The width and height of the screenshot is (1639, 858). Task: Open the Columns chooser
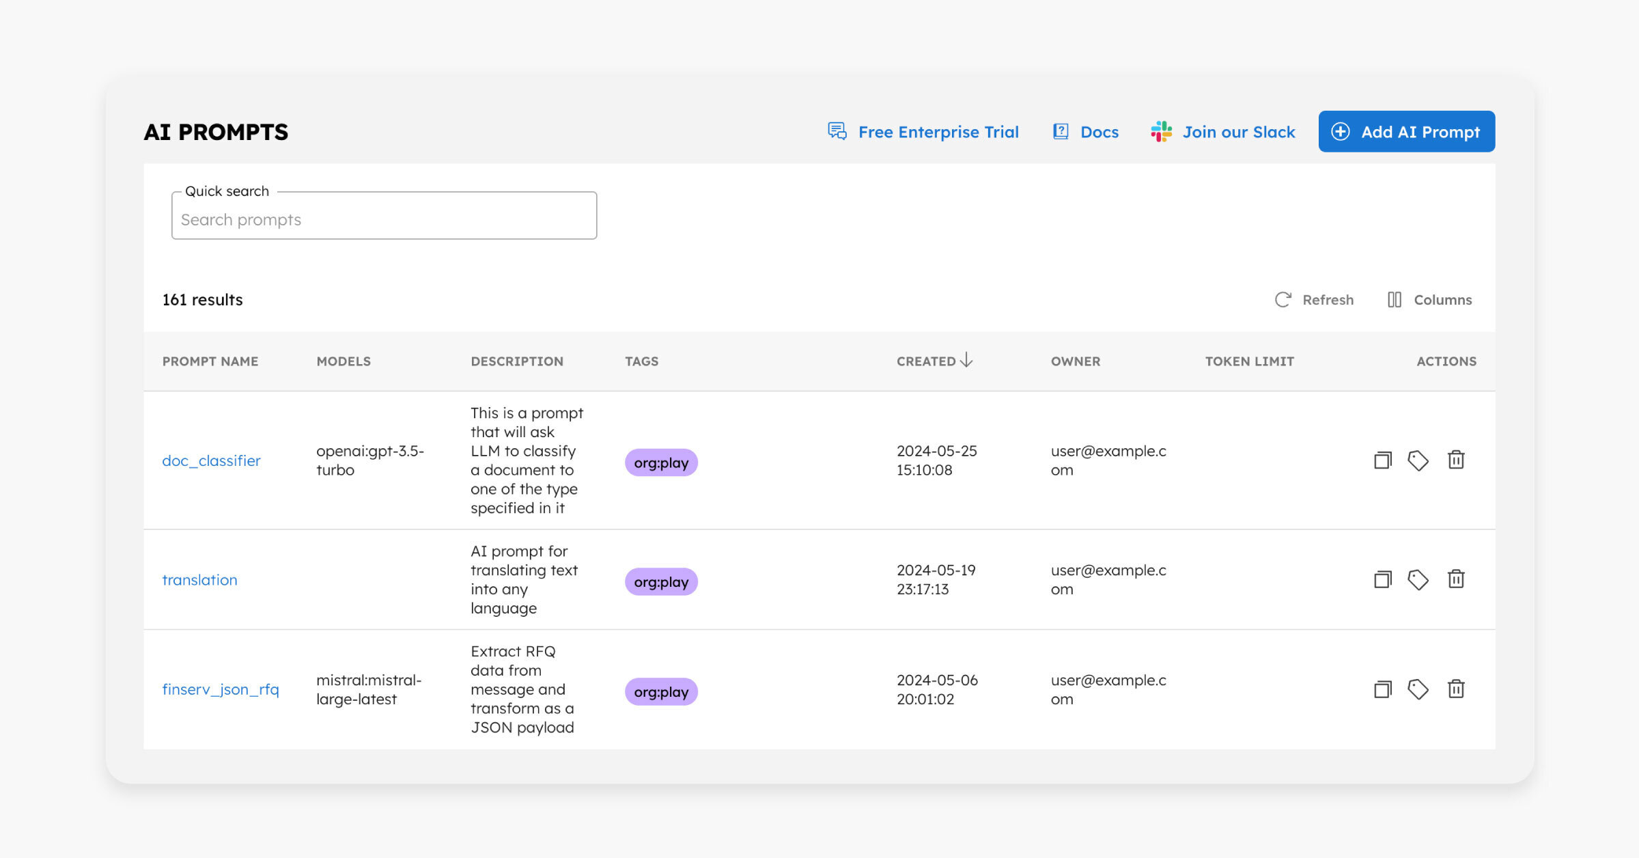pyautogui.click(x=1430, y=300)
